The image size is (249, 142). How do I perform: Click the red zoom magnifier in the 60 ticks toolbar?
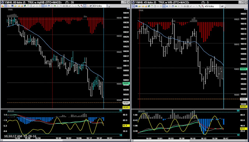tap(82, 6)
